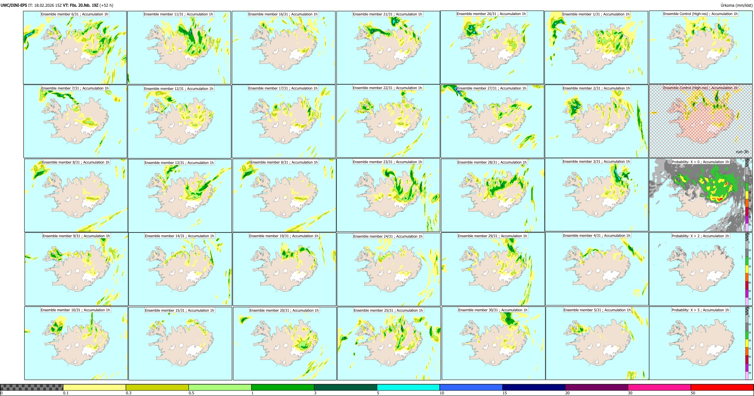Pick the pink 30–50 legend swatch
The image size is (754, 396).
click(x=659, y=387)
